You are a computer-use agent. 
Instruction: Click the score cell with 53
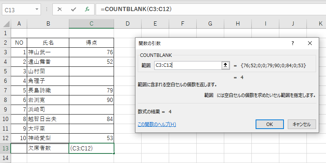click(x=91, y=138)
